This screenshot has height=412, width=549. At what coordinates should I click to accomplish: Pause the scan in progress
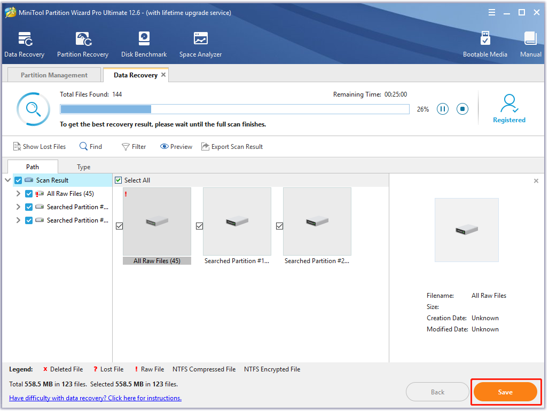click(443, 109)
